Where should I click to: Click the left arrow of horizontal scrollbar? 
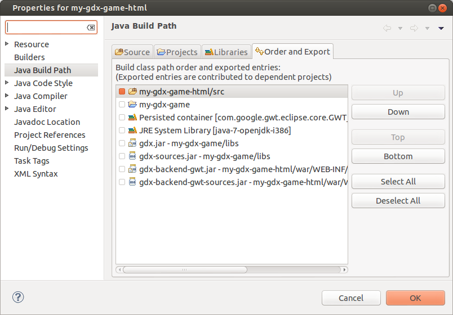tap(119, 269)
